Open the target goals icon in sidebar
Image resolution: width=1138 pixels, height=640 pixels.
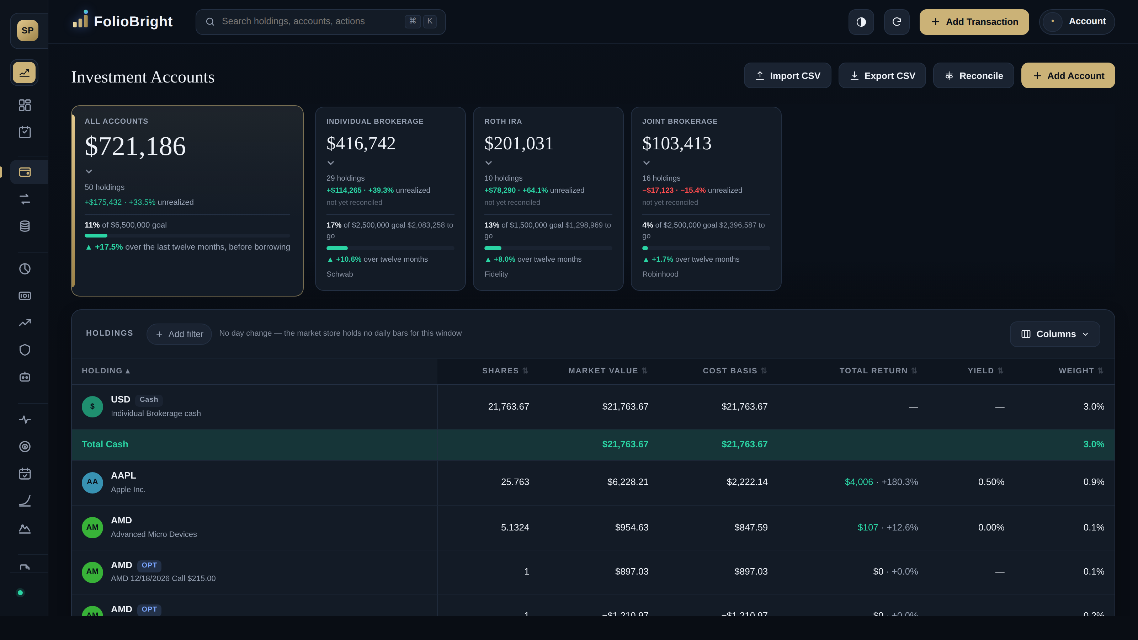pos(25,447)
